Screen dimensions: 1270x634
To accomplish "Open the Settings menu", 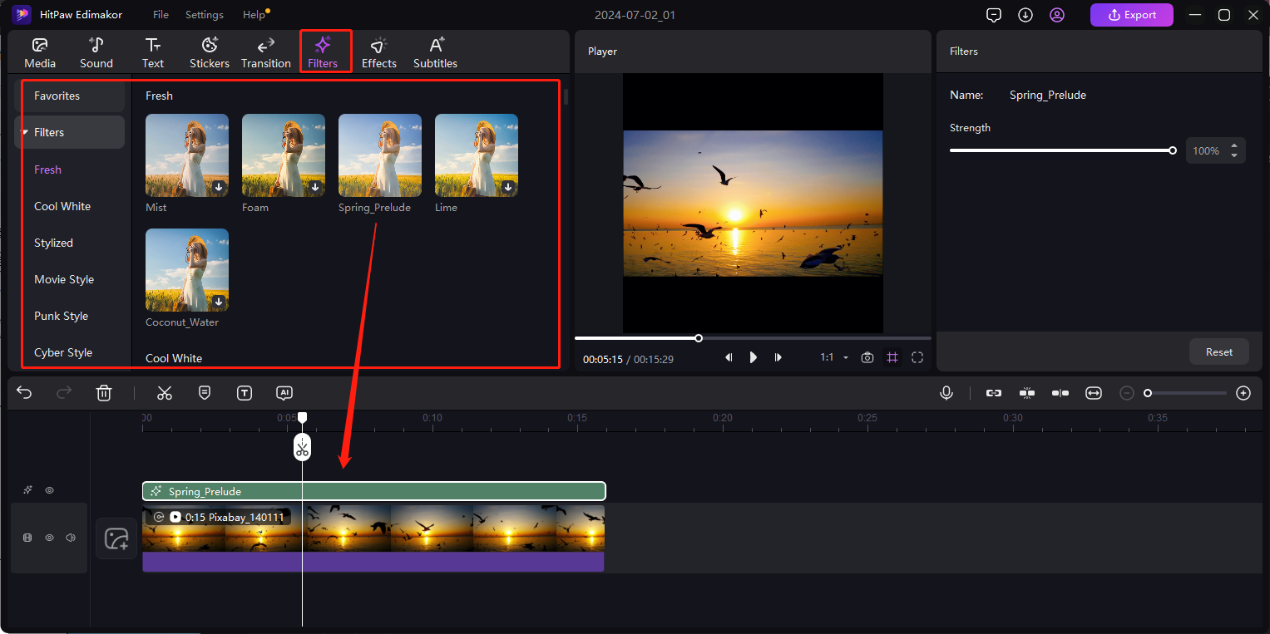I will click(204, 14).
